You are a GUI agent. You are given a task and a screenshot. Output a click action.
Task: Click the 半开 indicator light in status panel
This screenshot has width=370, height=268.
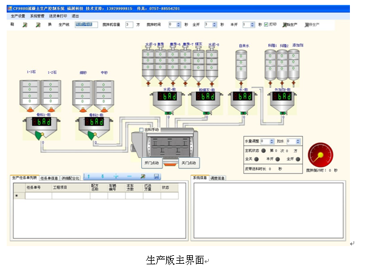(x=277, y=159)
